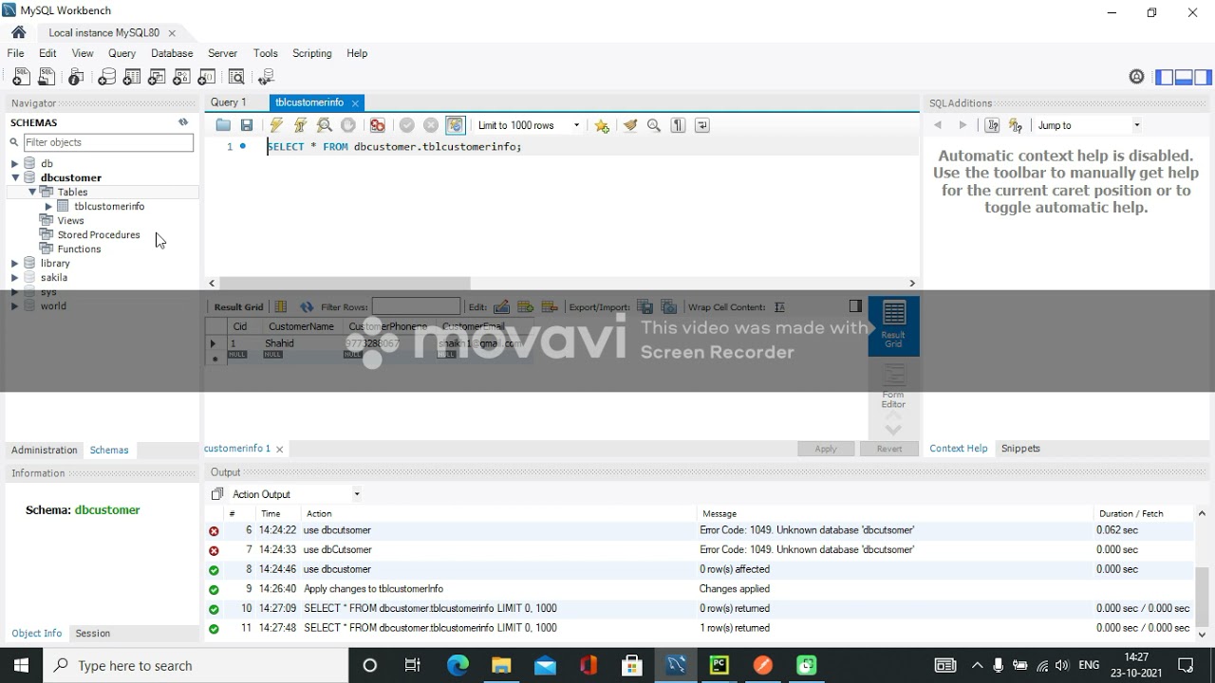This screenshot has width=1215, height=683.
Task: Switch to the Session tab
Action: pyautogui.click(x=93, y=633)
